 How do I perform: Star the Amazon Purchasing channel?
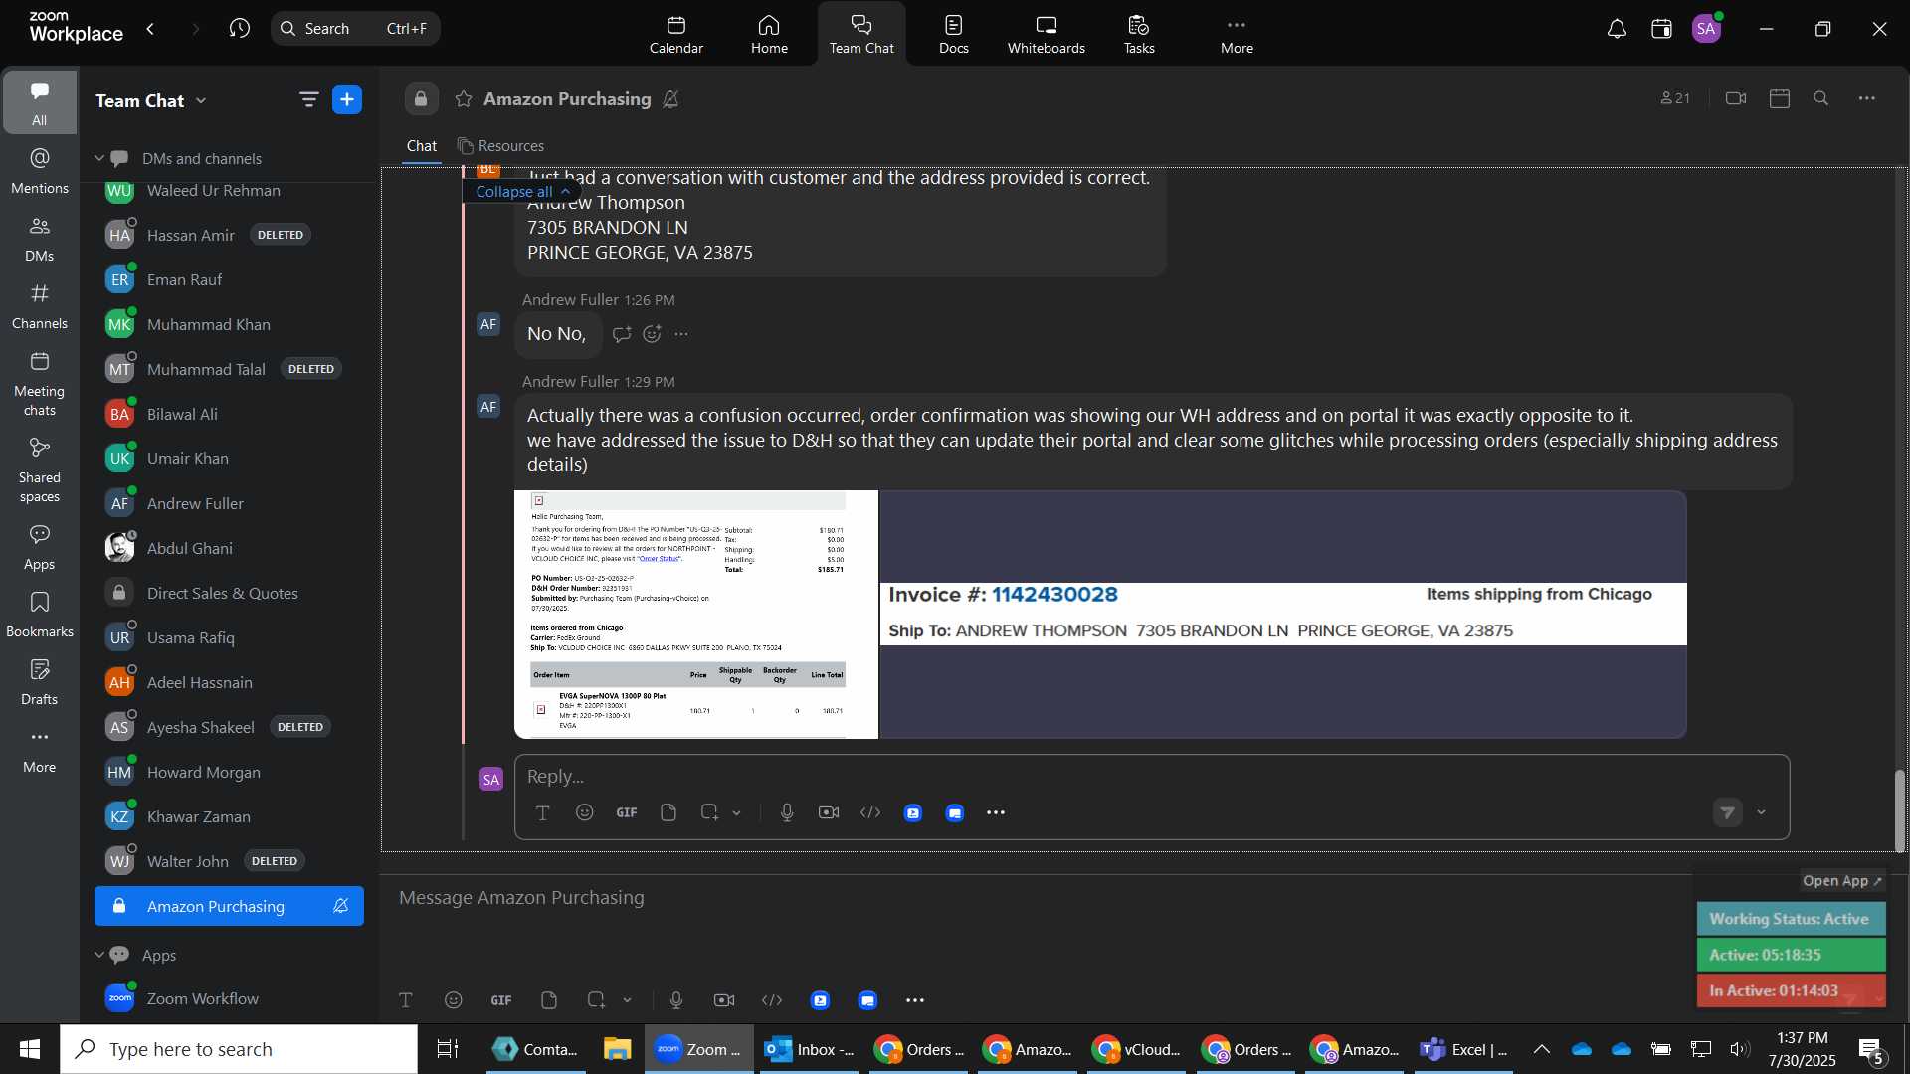[x=463, y=99]
